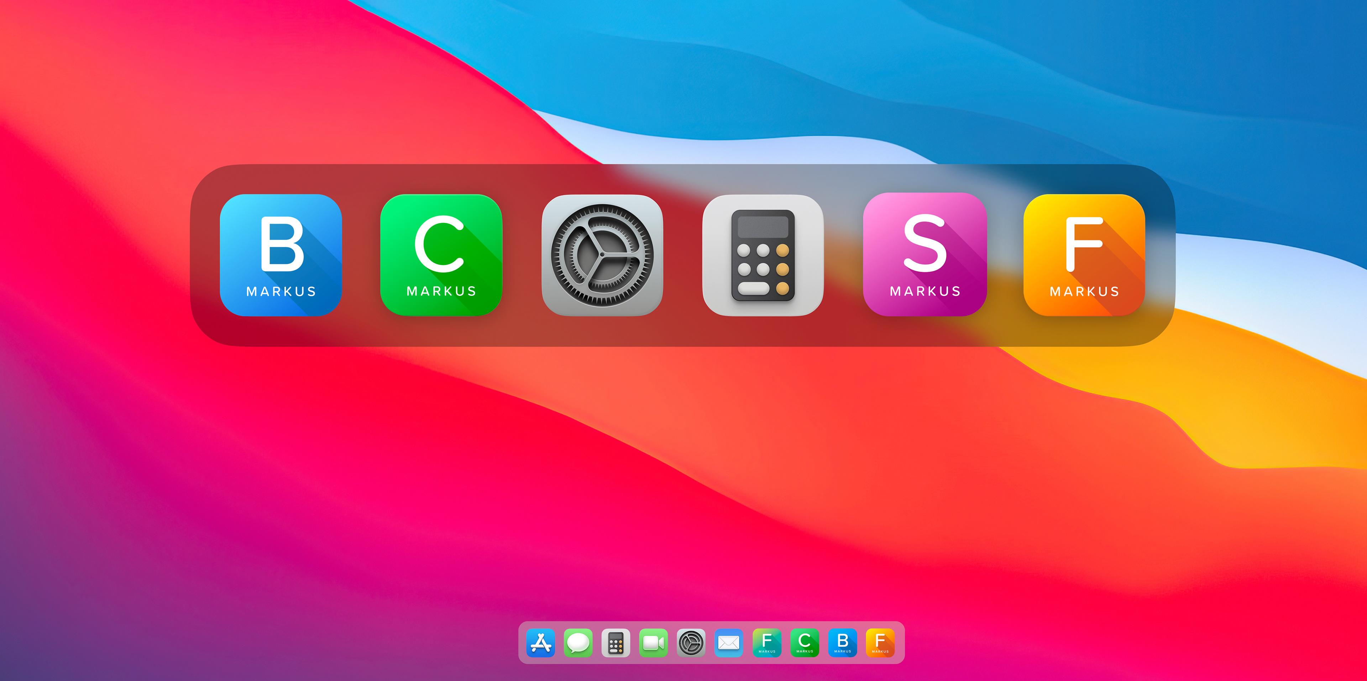
Task: Click the blue B Markus dock icon
Action: pos(843,643)
